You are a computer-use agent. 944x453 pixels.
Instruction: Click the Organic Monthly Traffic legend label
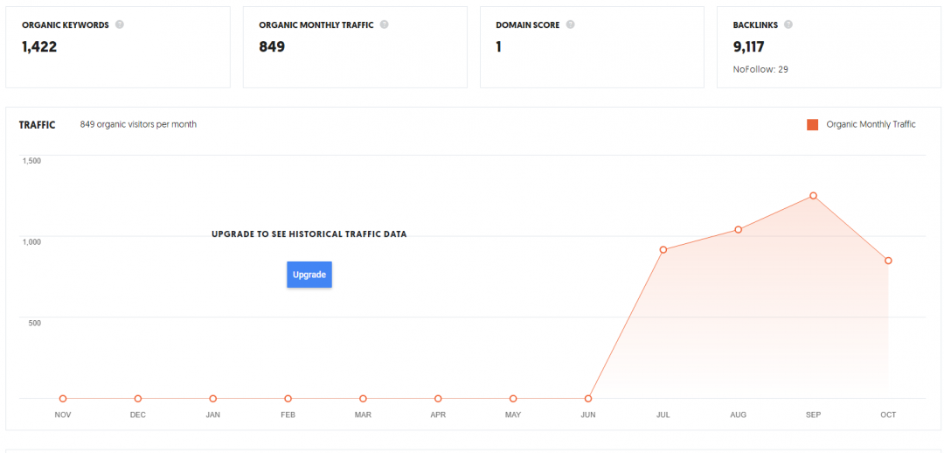pos(871,125)
